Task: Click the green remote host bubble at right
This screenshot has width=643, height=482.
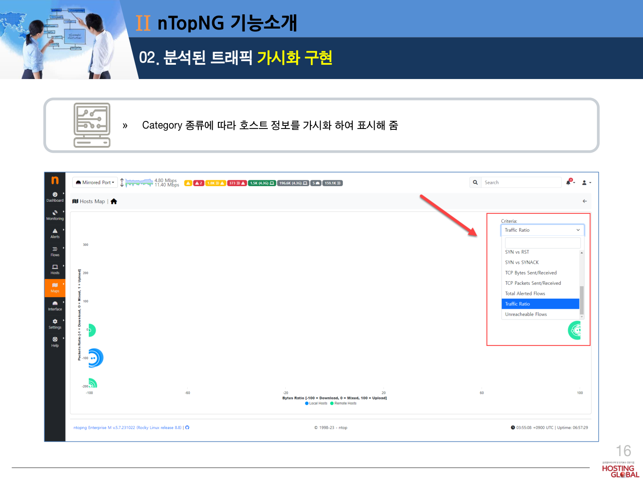Action: 575,330
